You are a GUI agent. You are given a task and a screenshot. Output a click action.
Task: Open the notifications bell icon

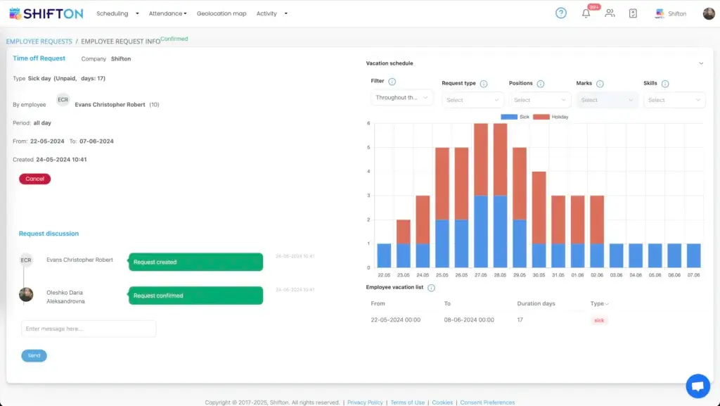pos(586,13)
